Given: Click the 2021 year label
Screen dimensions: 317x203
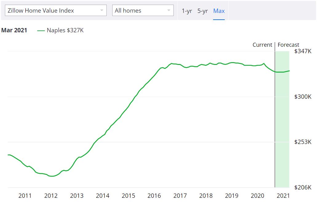Looking at the screenshot, I should [283, 196].
